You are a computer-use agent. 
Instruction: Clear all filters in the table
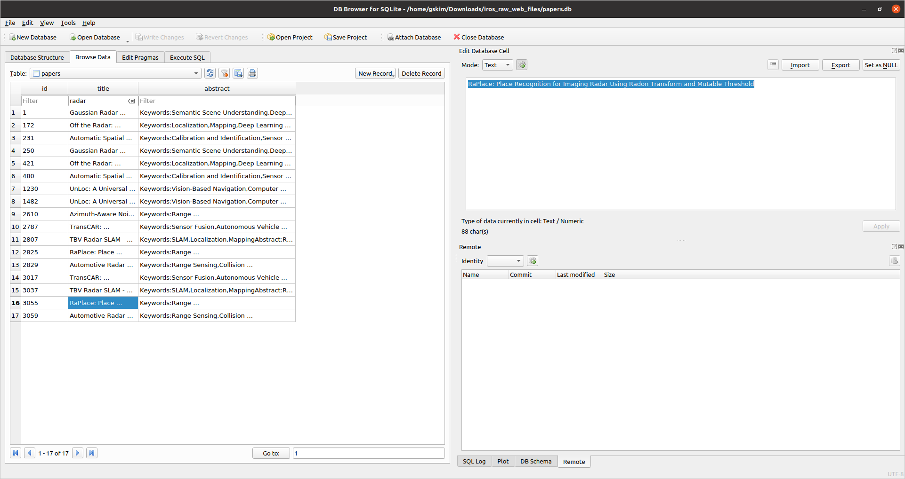(x=224, y=73)
